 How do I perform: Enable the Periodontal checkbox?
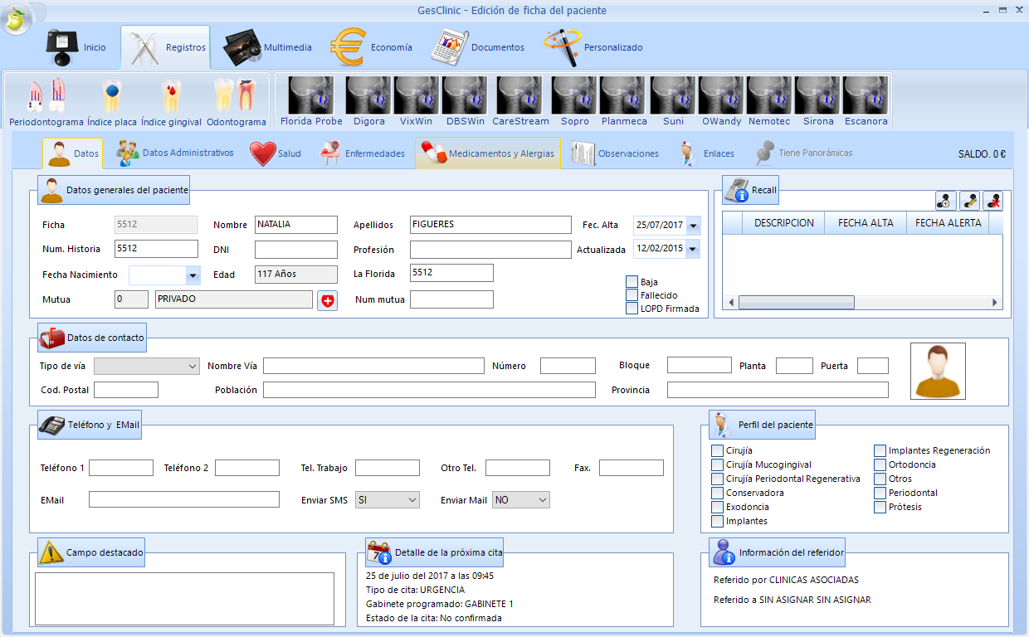(x=880, y=493)
